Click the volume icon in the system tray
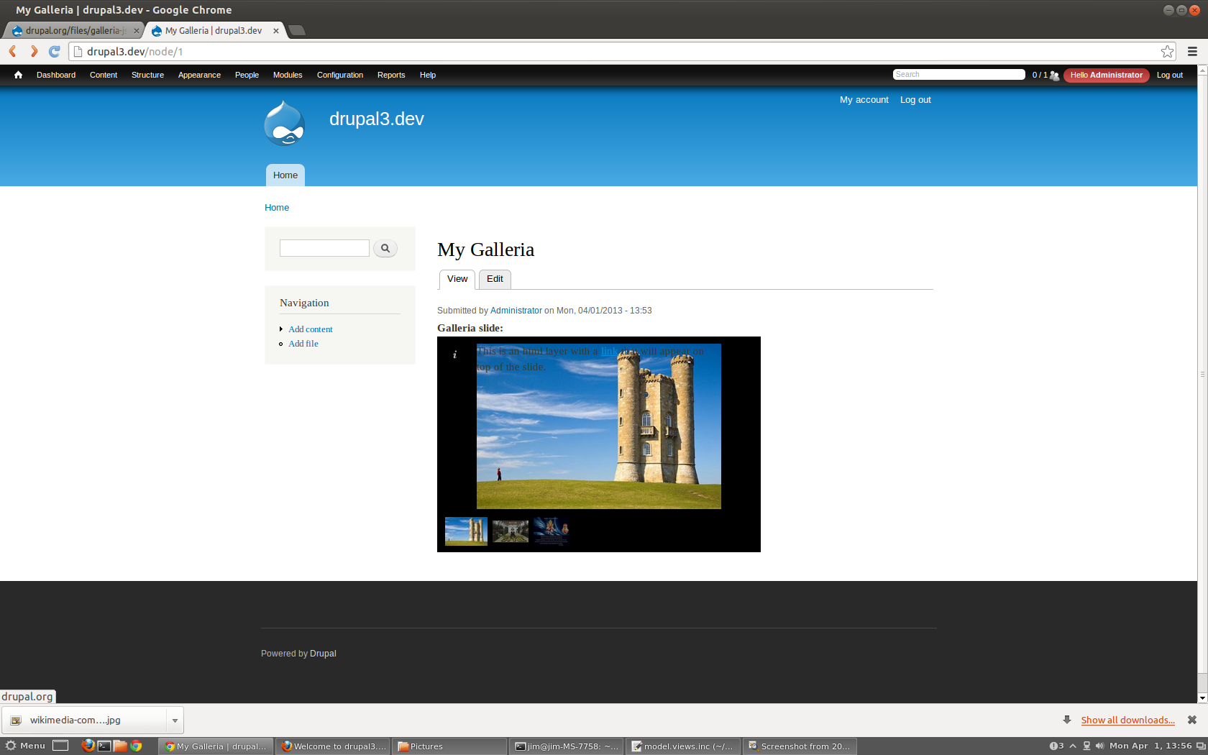 [x=1099, y=746]
